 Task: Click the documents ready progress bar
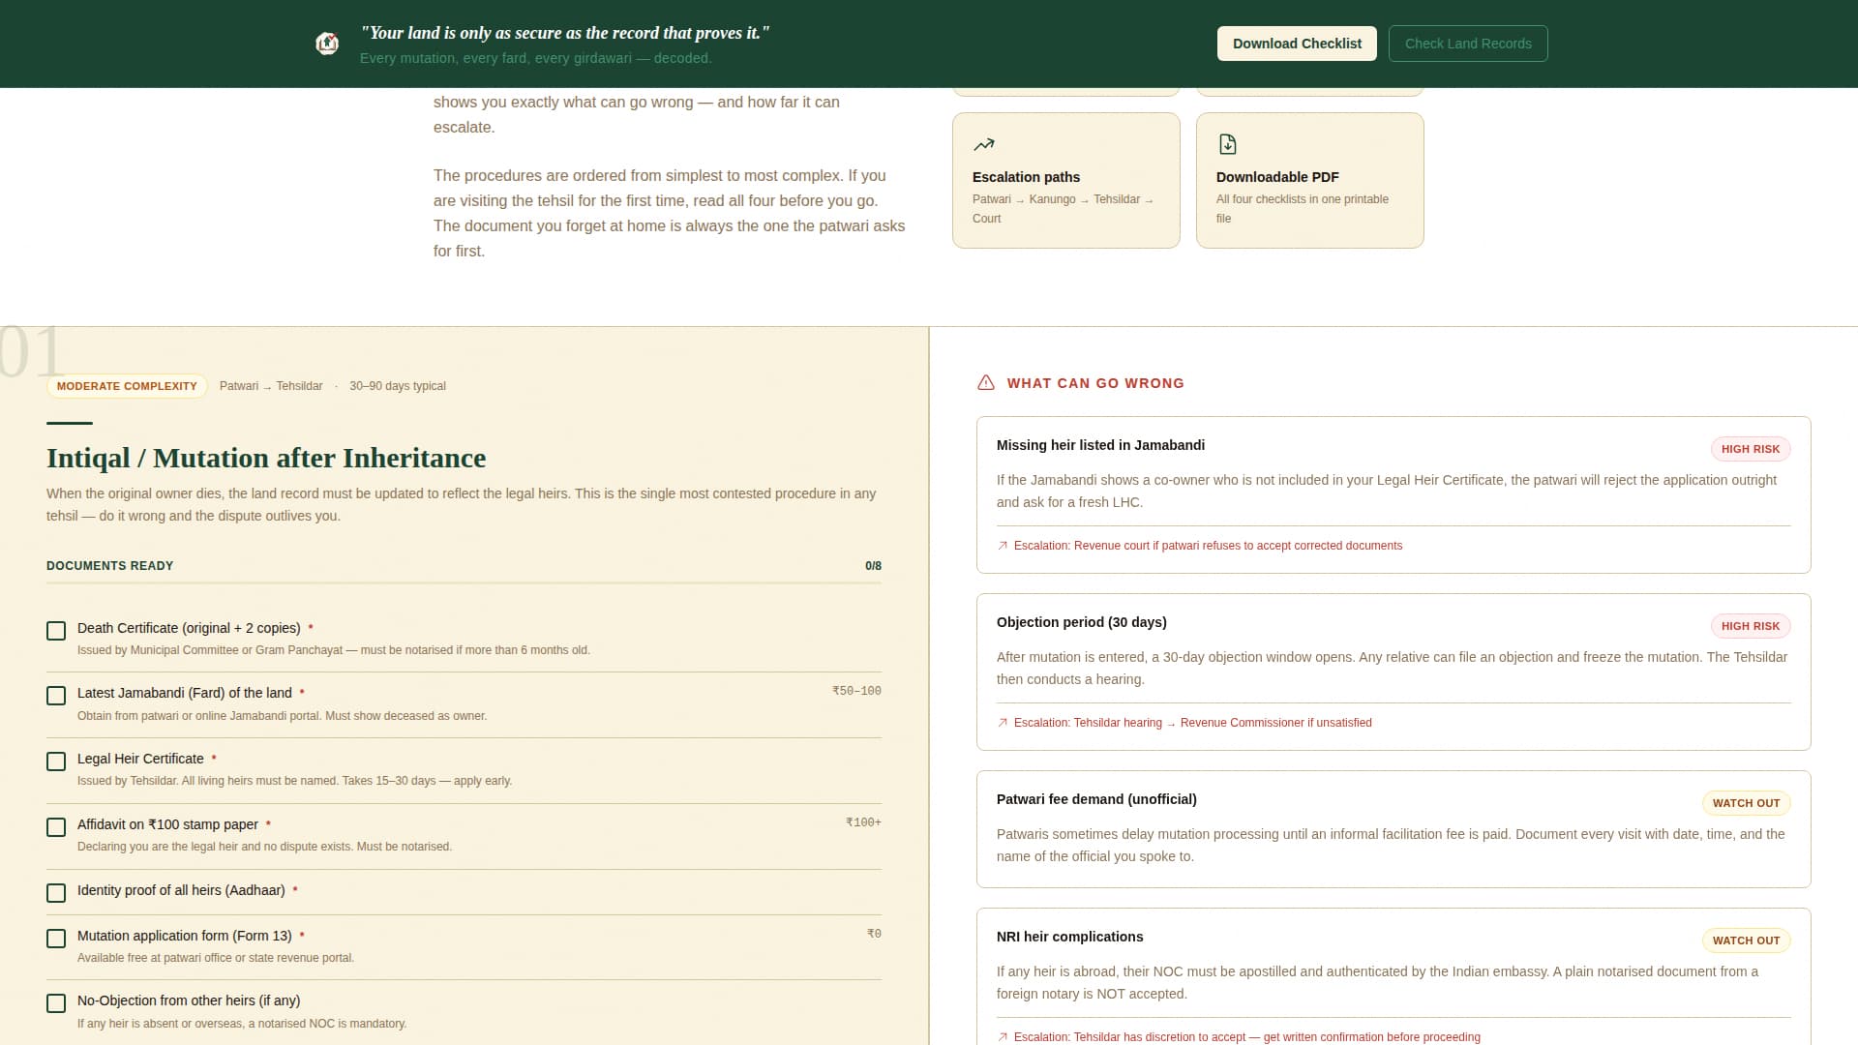(464, 582)
